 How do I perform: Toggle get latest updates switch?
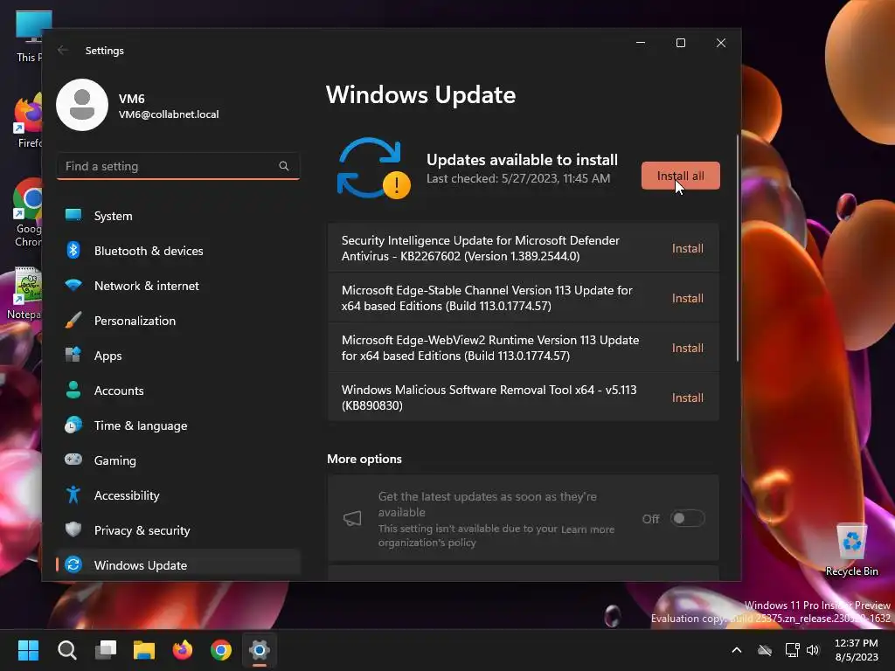click(x=687, y=518)
